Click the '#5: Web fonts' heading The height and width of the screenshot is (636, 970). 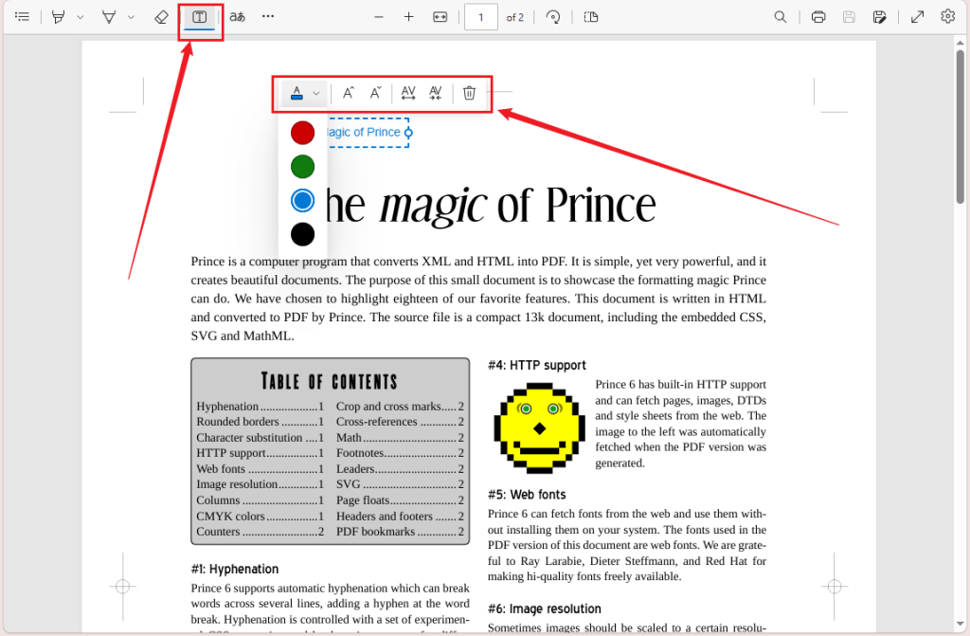coord(527,495)
